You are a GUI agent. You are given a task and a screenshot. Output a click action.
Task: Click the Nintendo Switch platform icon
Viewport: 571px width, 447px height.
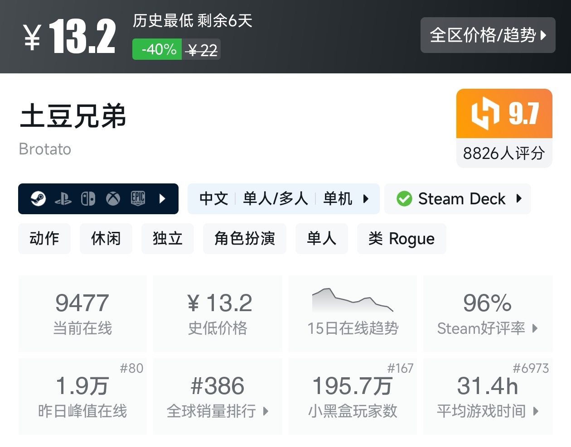pos(88,199)
